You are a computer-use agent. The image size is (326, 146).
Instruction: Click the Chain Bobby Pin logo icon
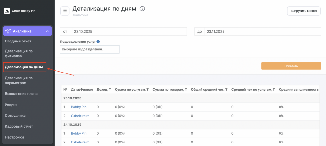click(x=7, y=11)
